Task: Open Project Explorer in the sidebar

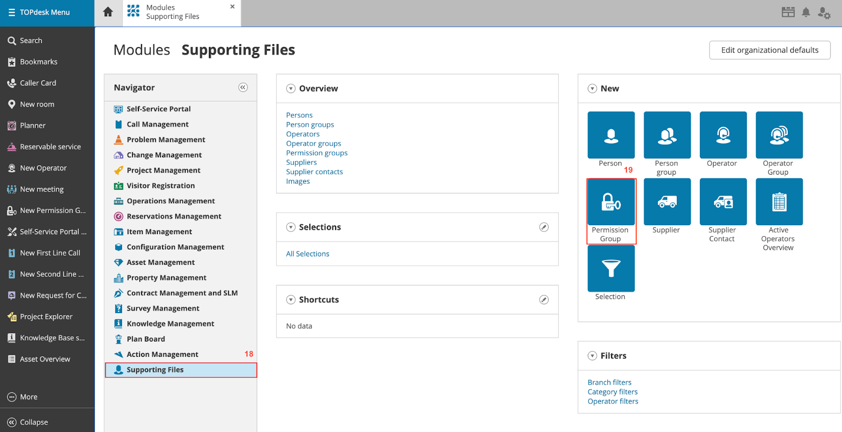Action: [x=47, y=317]
